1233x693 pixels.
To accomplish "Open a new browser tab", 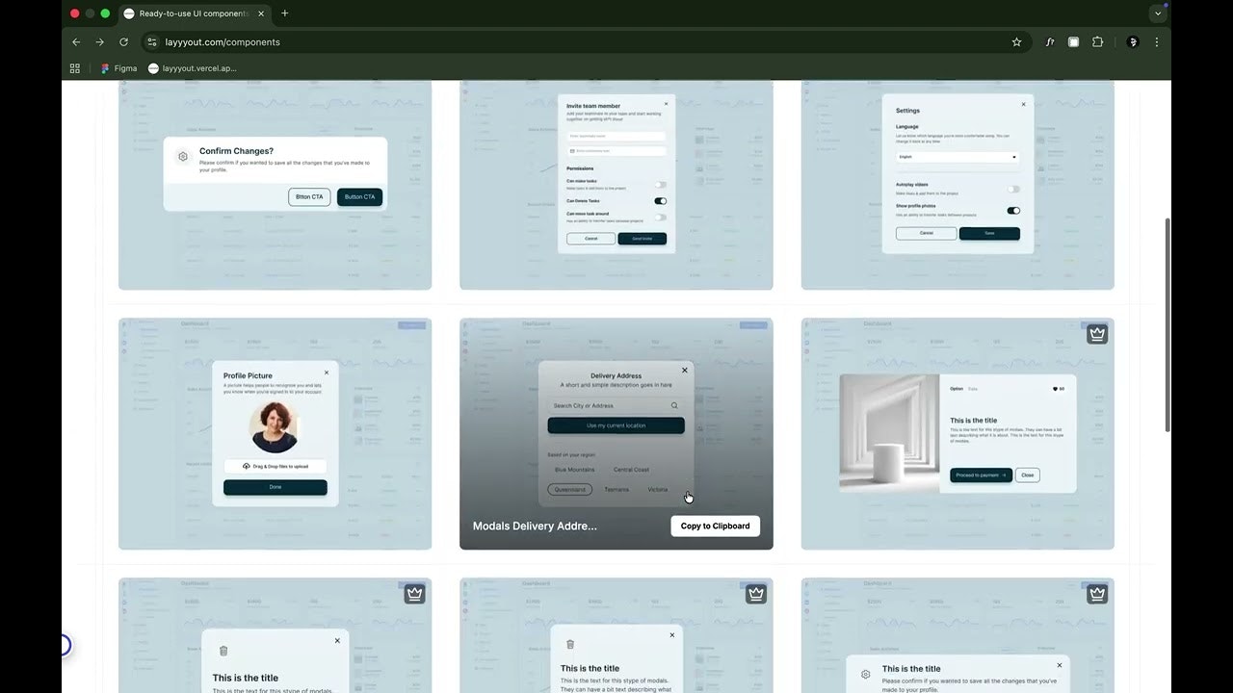I will click(x=284, y=13).
